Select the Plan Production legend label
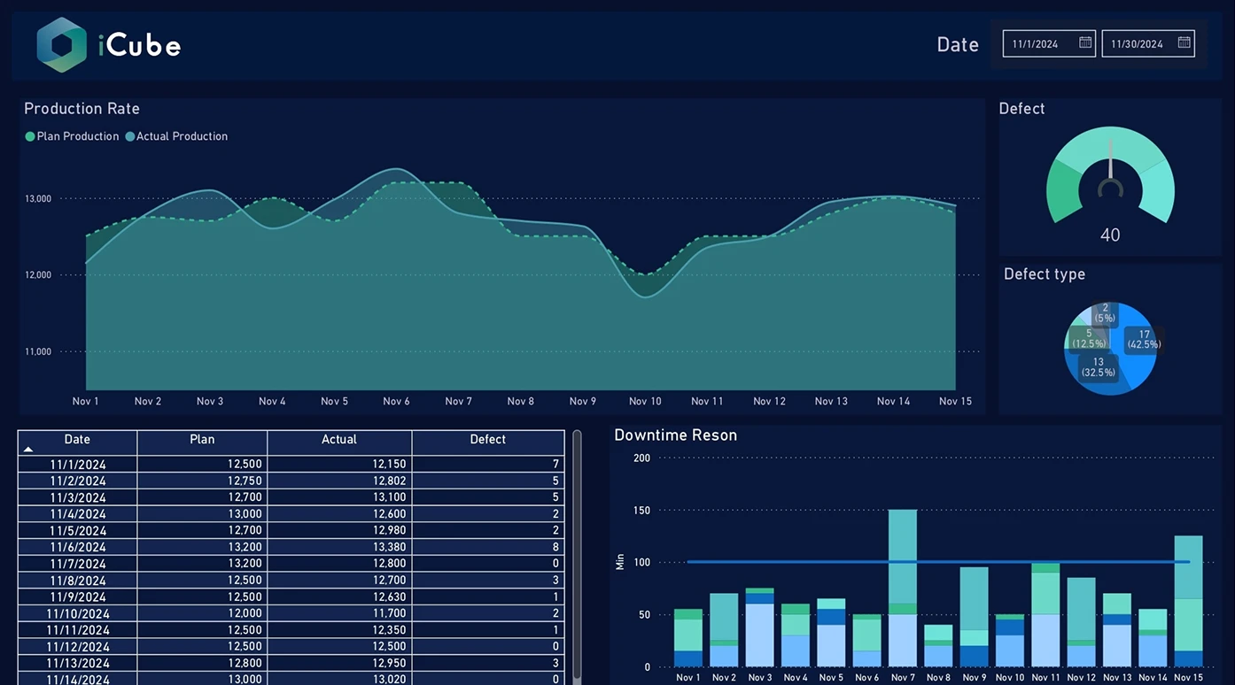Screen dimensions: 1235x685 pyautogui.click(x=78, y=136)
